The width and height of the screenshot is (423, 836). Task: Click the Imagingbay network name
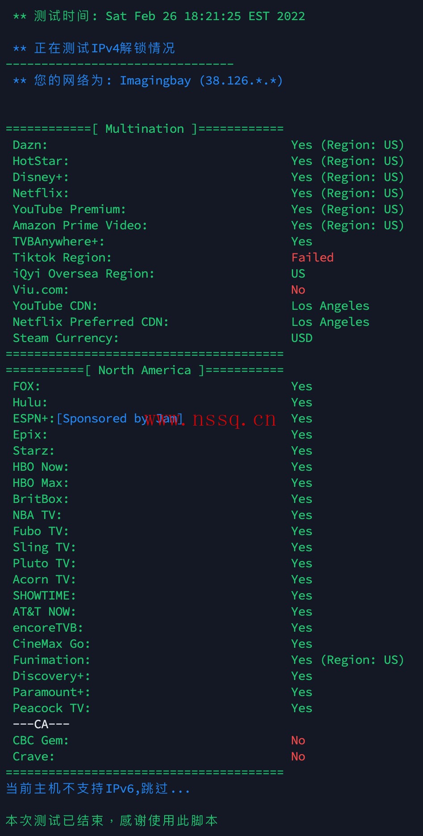coord(155,81)
